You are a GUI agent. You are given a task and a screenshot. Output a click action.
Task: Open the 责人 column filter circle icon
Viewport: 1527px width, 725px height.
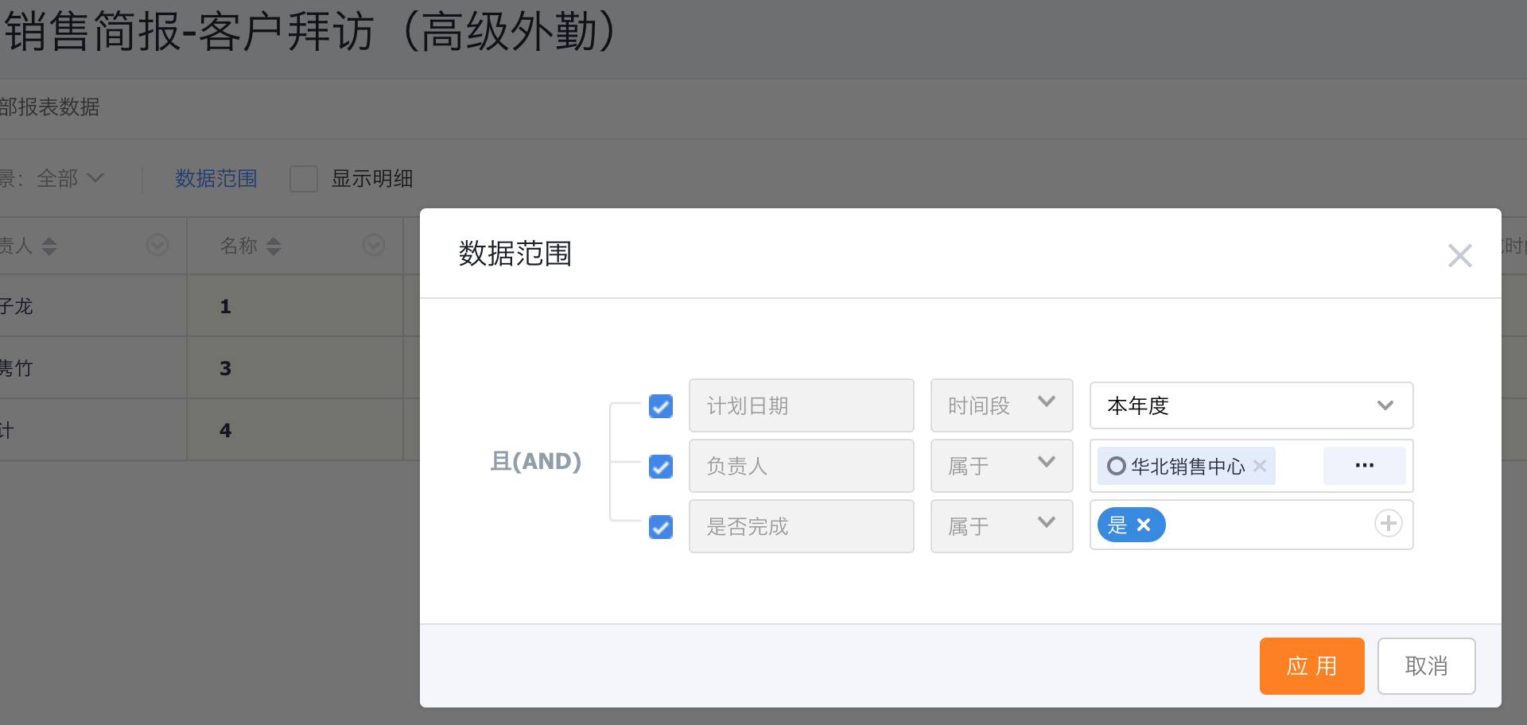coord(157,245)
